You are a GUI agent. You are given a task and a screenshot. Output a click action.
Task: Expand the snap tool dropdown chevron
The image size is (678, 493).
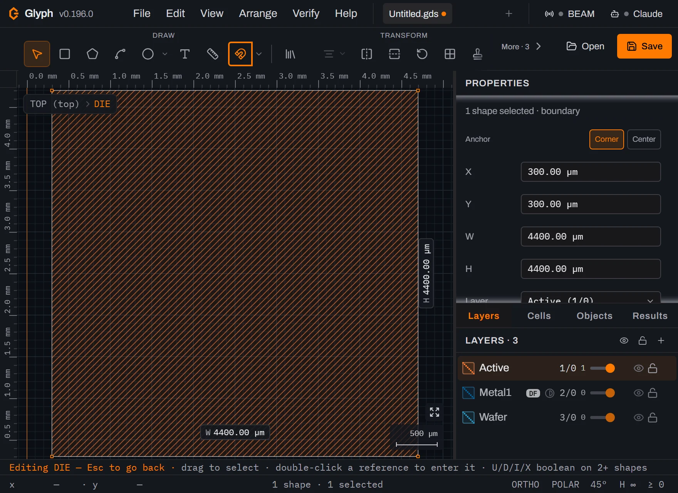[x=259, y=54]
